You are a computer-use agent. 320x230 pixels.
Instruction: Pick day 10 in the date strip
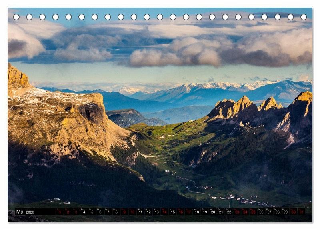pyautogui.click(x=132, y=212)
